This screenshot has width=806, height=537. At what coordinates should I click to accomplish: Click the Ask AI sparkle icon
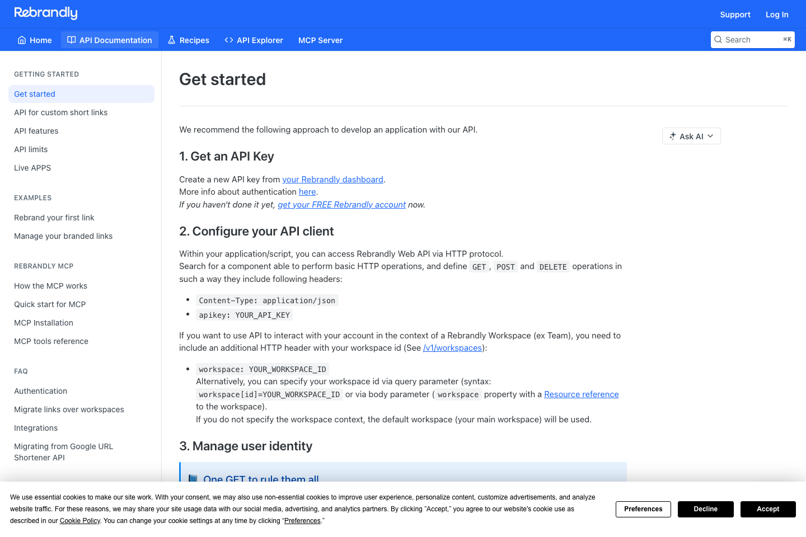(672, 135)
